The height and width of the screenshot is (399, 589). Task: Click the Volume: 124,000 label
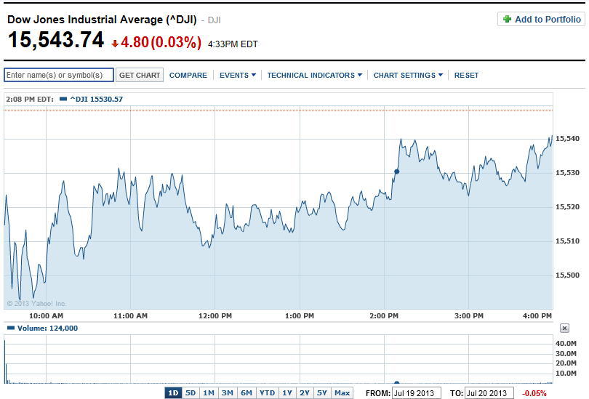pyautogui.click(x=48, y=328)
